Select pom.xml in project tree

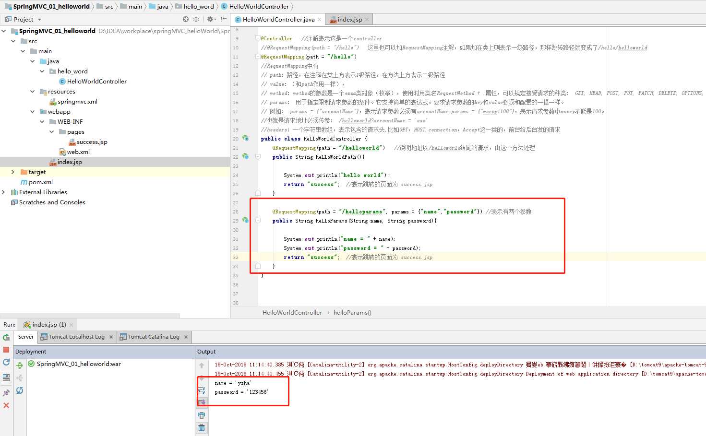coord(36,182)
